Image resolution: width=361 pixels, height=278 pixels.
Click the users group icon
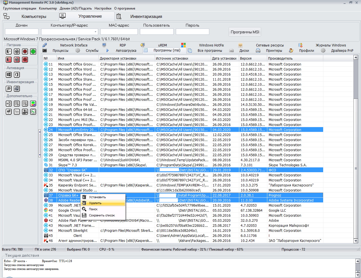[25, 112]
